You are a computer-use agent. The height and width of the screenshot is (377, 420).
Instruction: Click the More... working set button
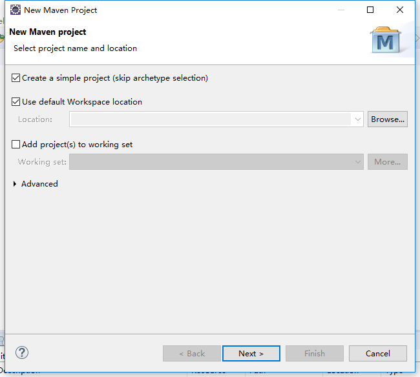tap(388, 162)
